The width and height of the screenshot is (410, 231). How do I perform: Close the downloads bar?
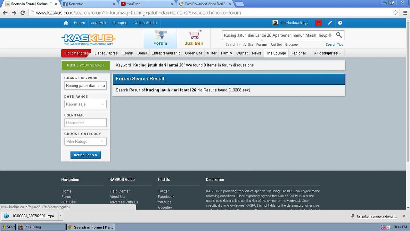404,216
